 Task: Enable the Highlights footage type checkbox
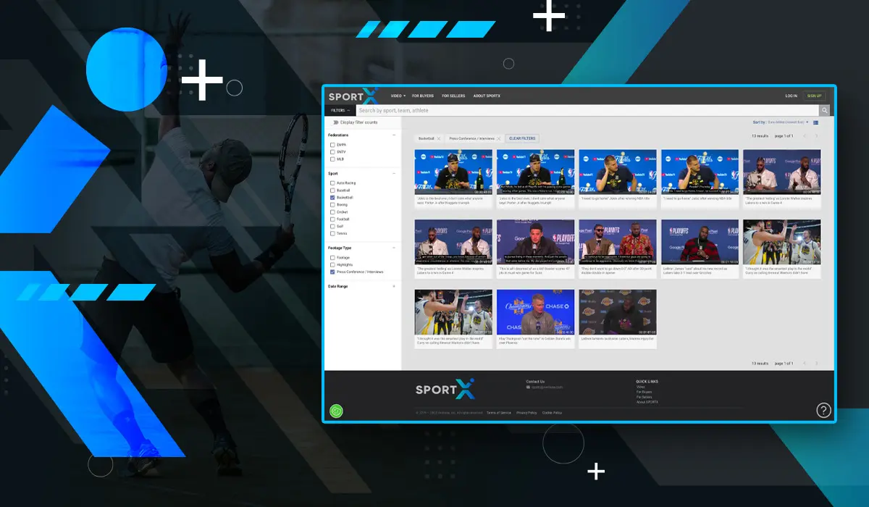click(332, 264)
